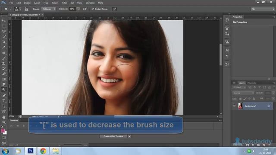Launch Chrome from the Windows taskbar

(43, 151)
